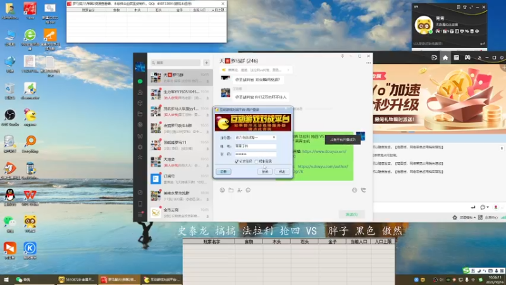Pin the WeChat window with pushpin icon

pos(342,56)
